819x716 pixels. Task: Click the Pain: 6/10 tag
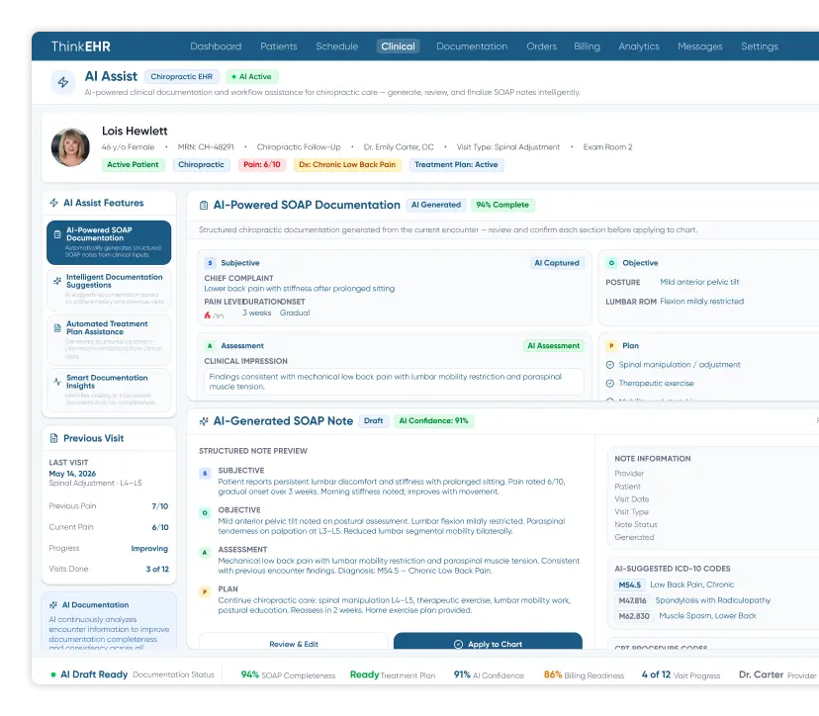tap(262, 164)
